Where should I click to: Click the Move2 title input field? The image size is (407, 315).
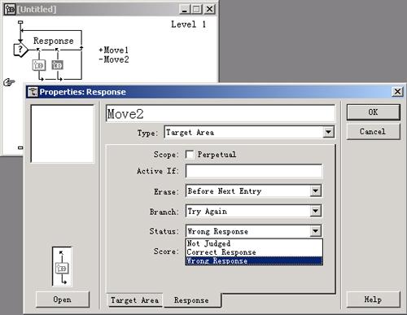[221, 114]
